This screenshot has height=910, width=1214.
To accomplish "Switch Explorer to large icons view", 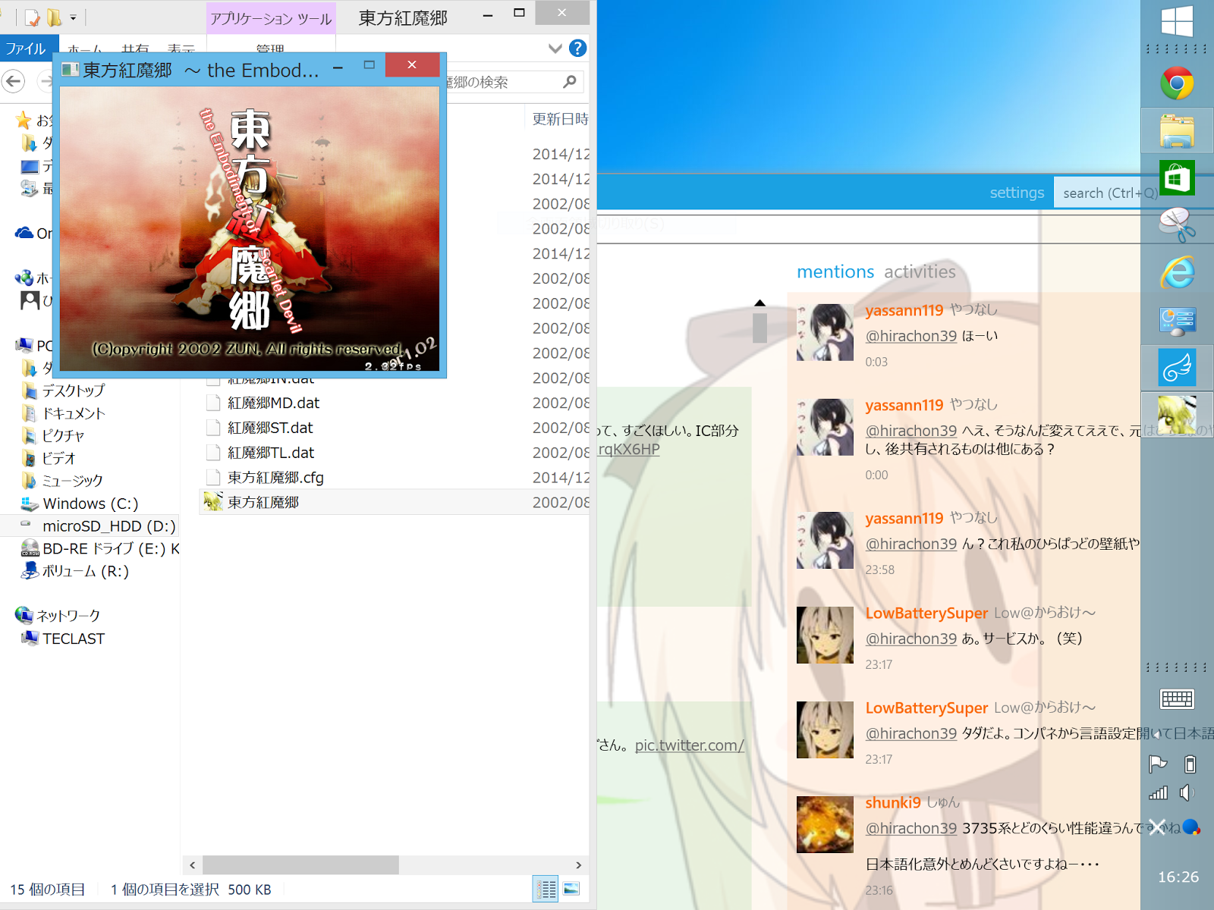I will pos(571,889).
